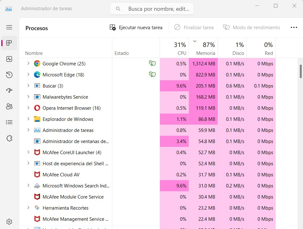The height and width of the screenshot is (229, 303).
Task: Open Settings gear at sidebar bottom
Action: click(x=9, y=222)
